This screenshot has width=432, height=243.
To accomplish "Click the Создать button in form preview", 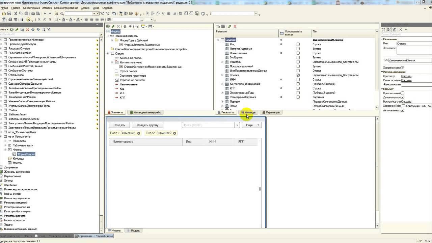I will coord(119,125).
